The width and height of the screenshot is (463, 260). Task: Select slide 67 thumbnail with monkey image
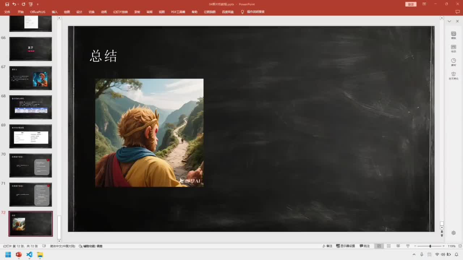[x=31, y=78]
